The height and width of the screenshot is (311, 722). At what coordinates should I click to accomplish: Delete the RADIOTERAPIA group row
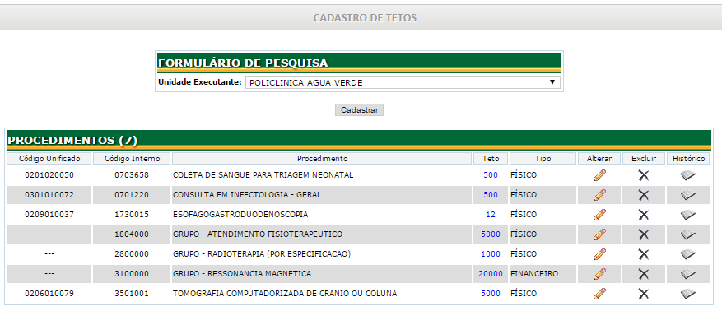(643, 254)
